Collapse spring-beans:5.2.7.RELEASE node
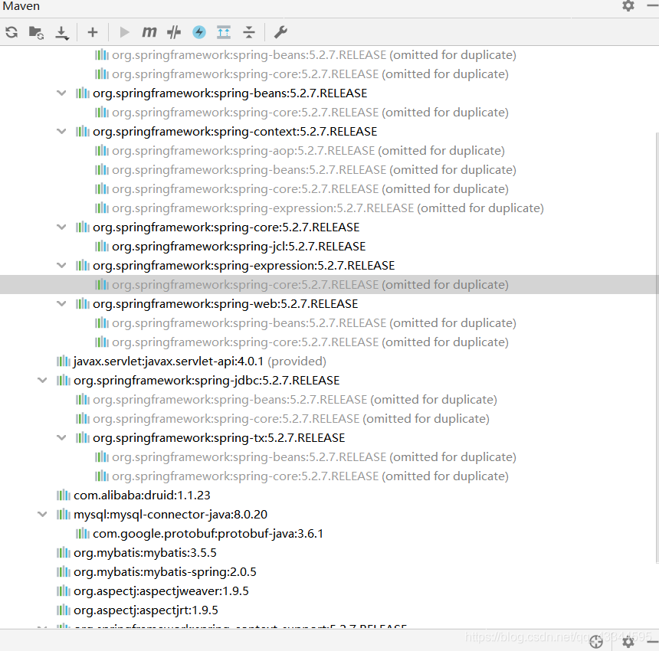The height and width of the screenshot is (651, 659). click(61, 93)
